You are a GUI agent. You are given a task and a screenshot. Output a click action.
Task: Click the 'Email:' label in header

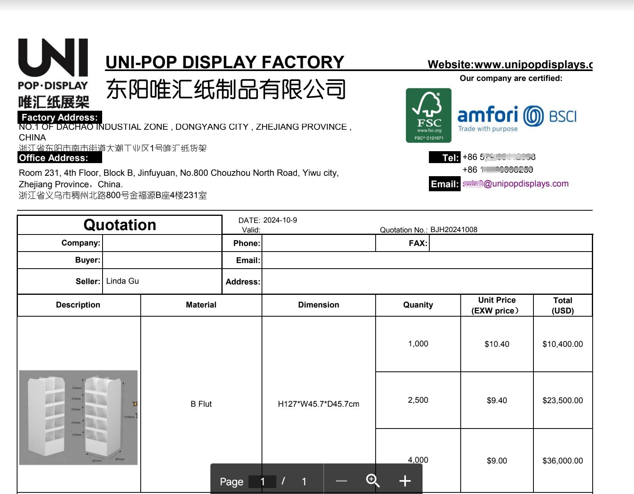pyautogui.click(x=445, y=184)
